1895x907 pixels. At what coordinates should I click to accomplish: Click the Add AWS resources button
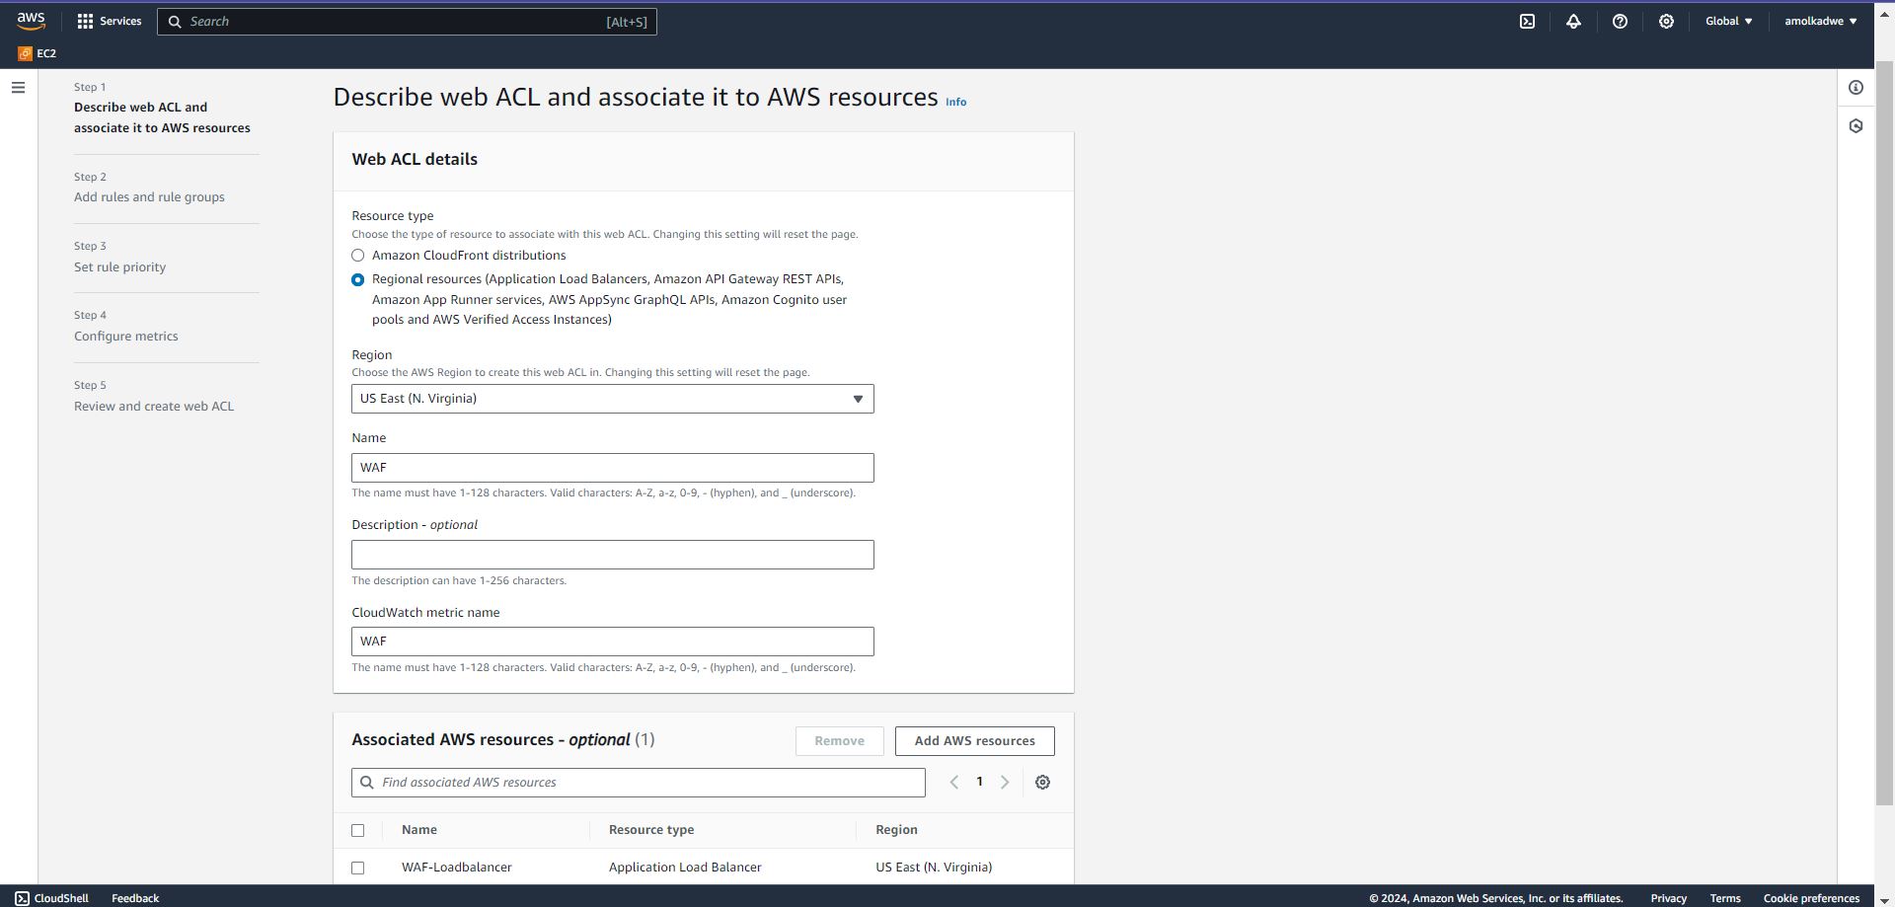click(974, 741)
